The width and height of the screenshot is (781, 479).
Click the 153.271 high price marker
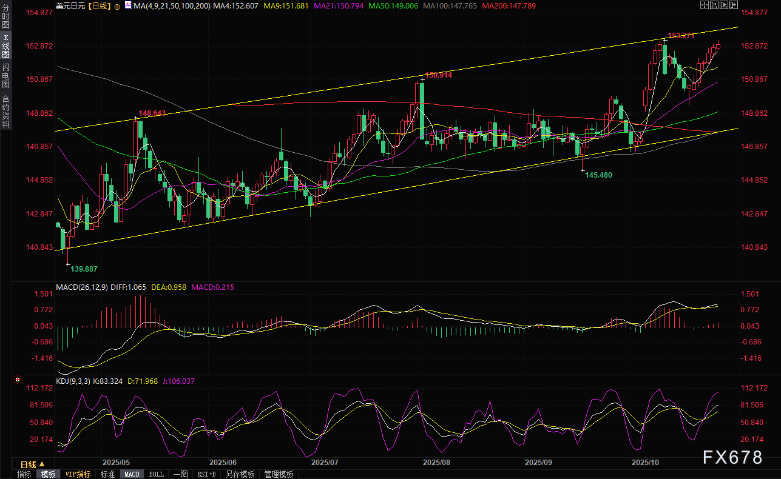680,36
